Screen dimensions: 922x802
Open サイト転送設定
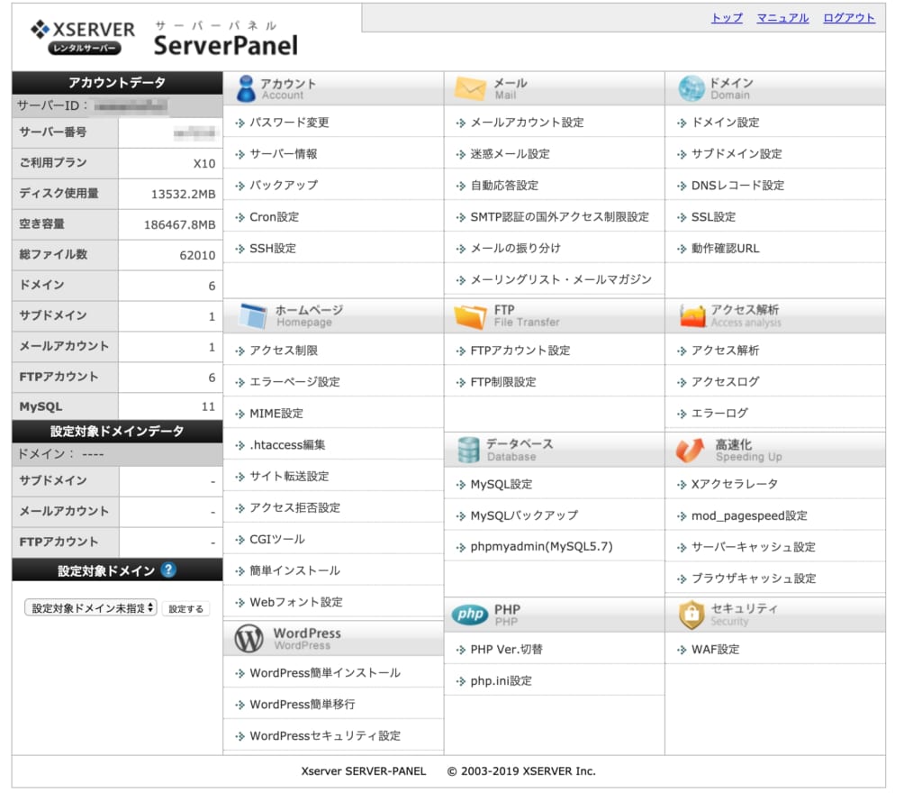pyautogui.click(x=289, y=476)
